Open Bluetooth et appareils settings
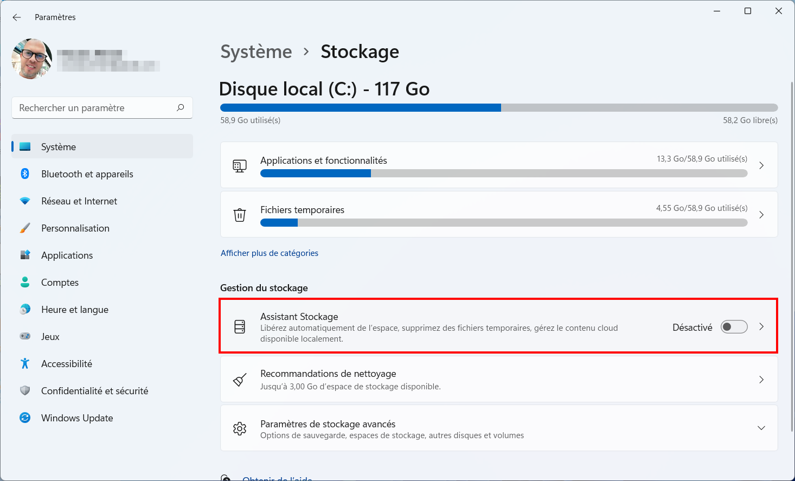Viewport: 795px width, 481px height. coord(102,174)
